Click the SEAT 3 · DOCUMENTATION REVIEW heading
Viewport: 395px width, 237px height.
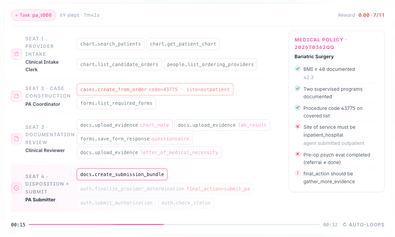[x=50, y=135]
